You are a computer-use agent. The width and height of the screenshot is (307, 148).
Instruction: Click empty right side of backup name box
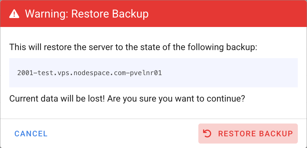point(237,73)
